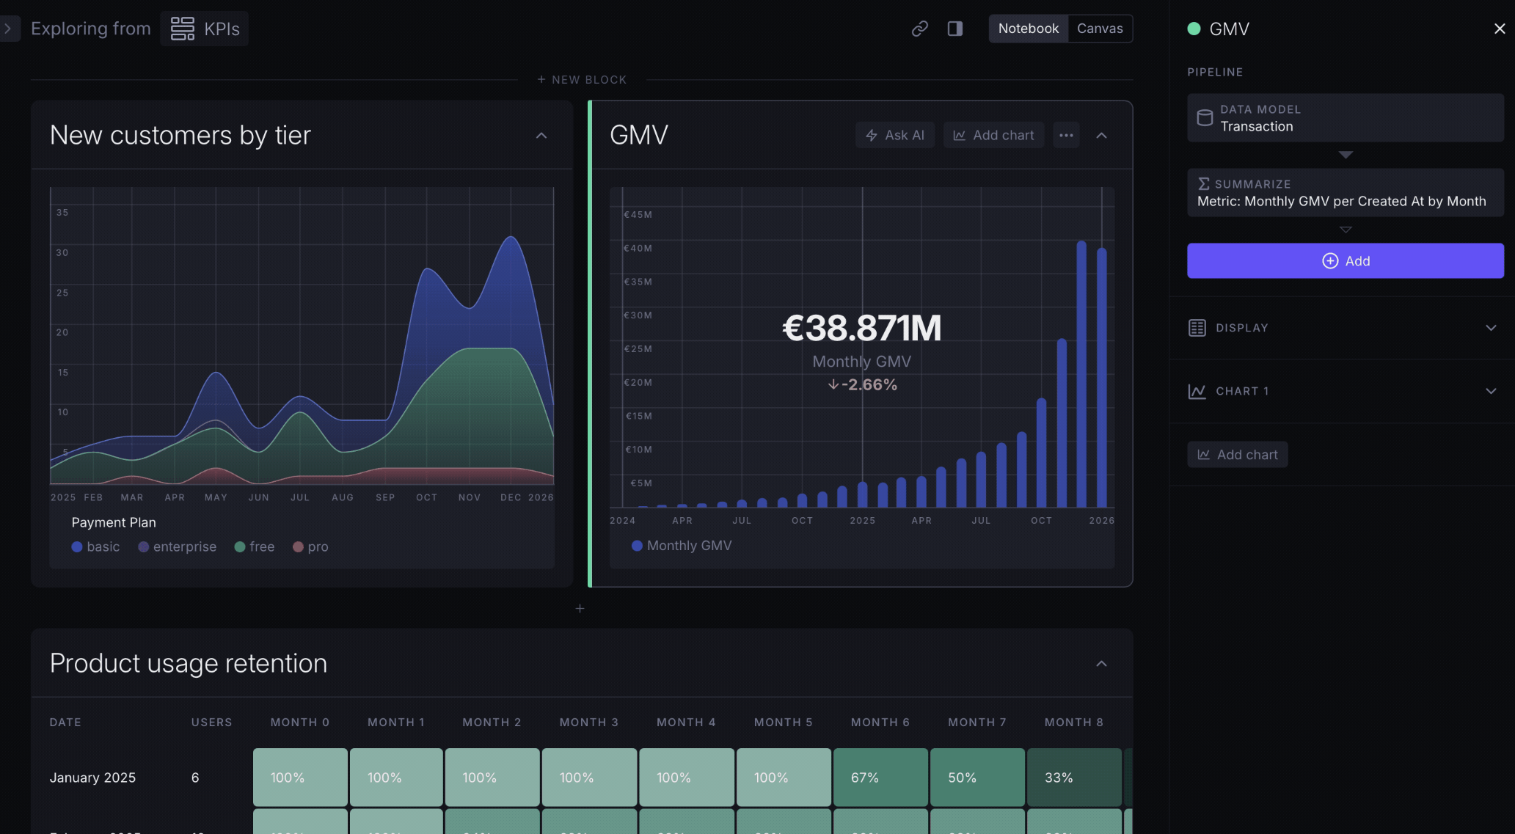Switch to the Canvas tab
This screenshot has width=1515, height=834.
(x=1099, y=29)
